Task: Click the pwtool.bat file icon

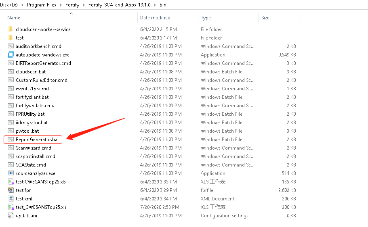Action: click(x=11, y=131)
